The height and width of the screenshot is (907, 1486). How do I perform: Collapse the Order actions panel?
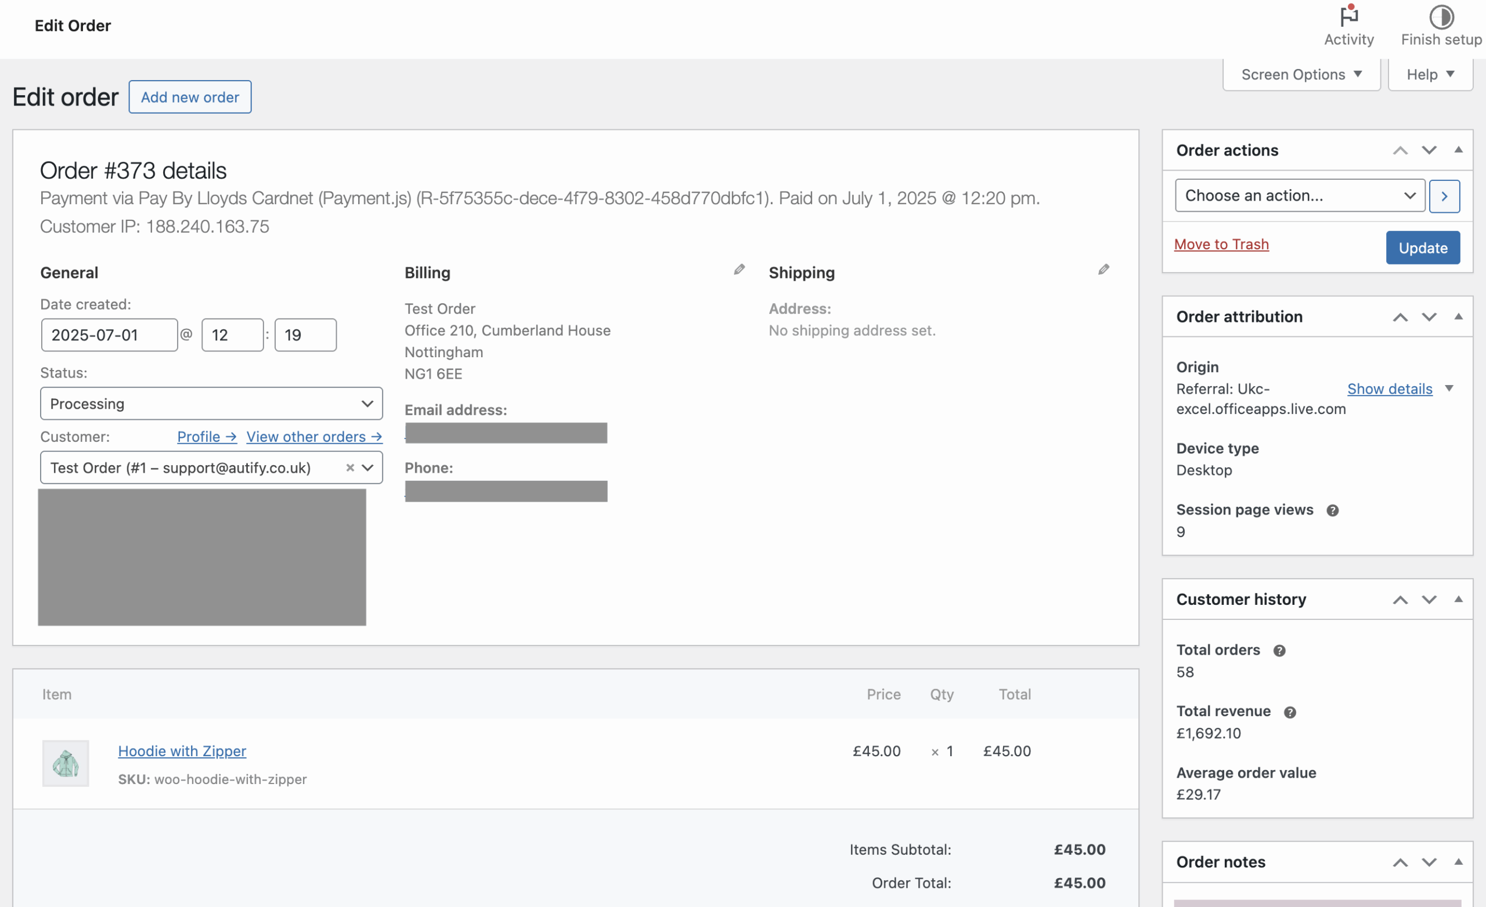[1459, 150]
